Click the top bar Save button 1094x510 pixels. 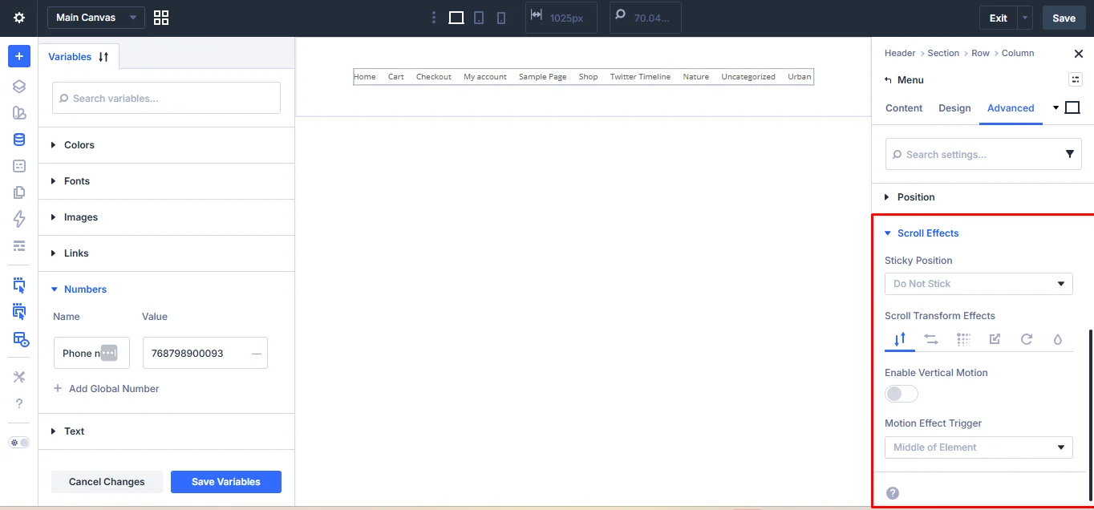pyautogui.click(x=1064, y=18)
